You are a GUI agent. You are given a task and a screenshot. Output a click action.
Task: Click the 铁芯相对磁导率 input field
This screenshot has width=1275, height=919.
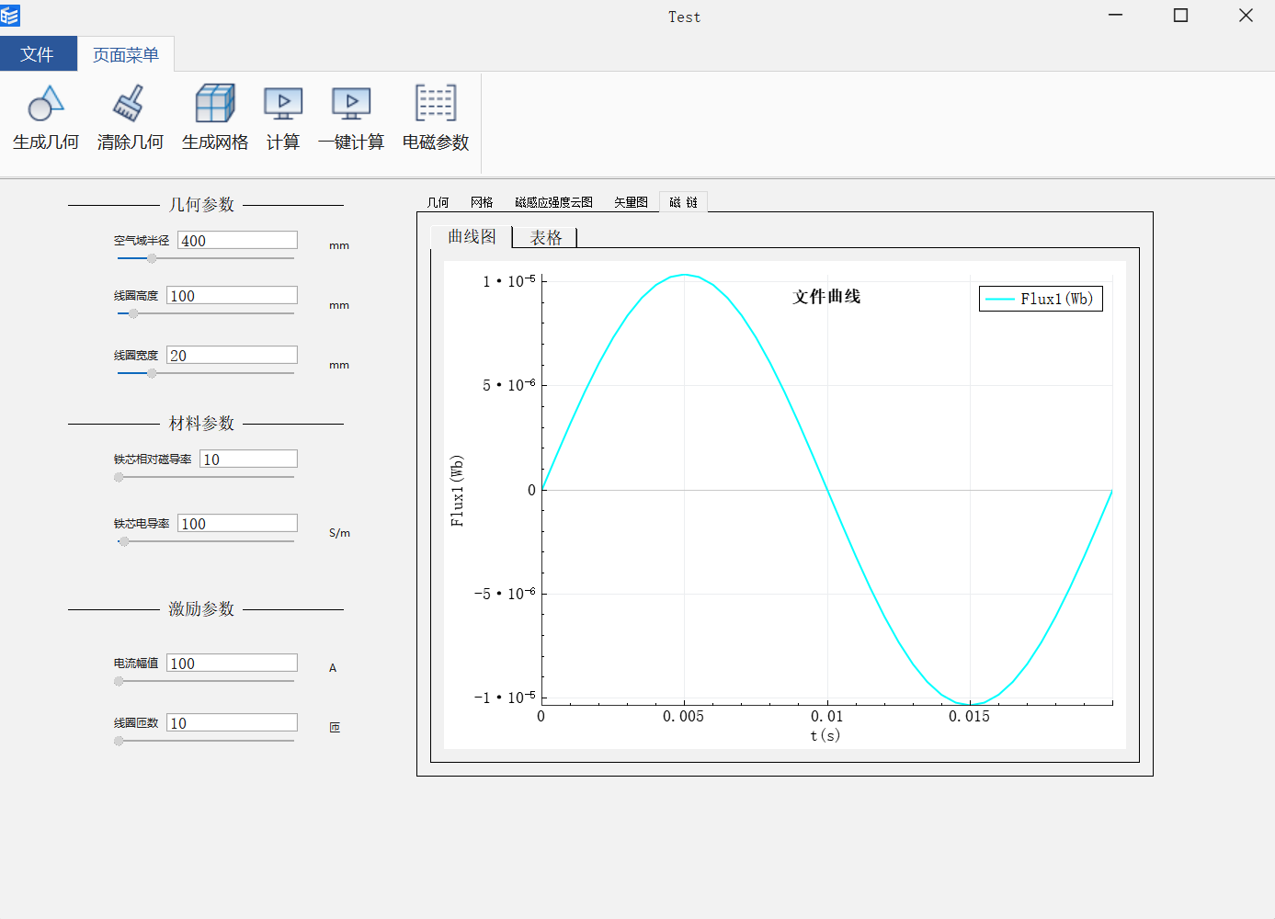pos(249,459)
